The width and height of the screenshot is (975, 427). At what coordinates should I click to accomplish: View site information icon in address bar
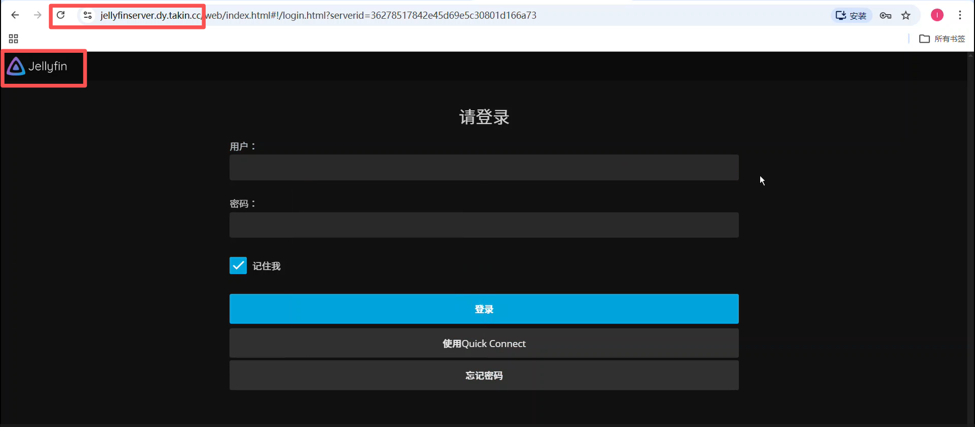coord(88,15)
